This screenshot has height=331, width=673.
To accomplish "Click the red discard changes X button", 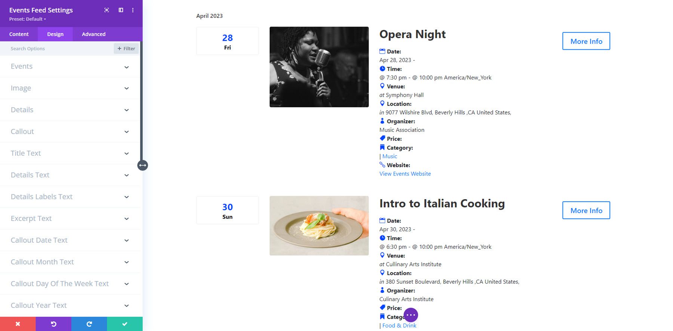I will coord(18,324).
